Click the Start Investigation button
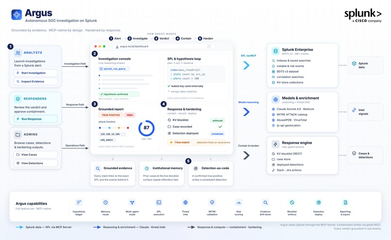 (36, 73)
